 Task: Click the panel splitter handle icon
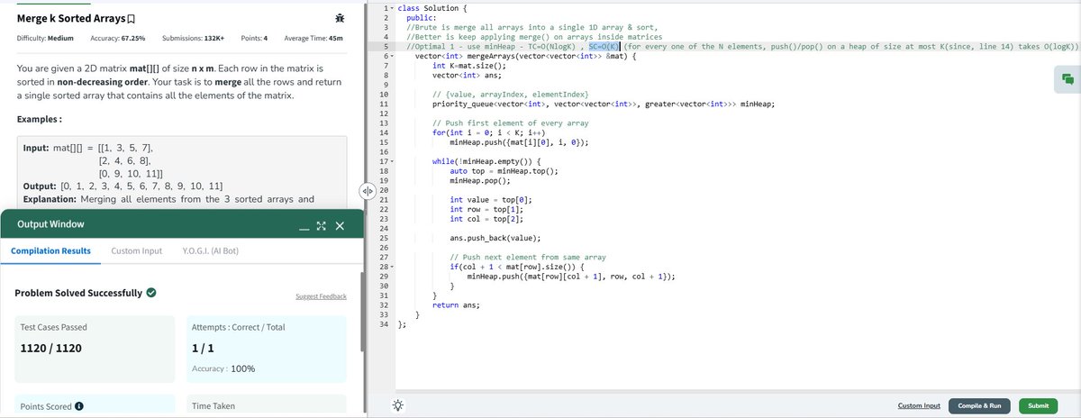click(366, 191)
